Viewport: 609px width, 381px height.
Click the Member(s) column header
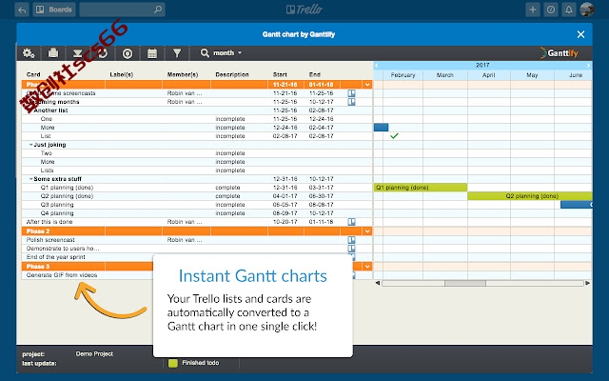[183, 74]
